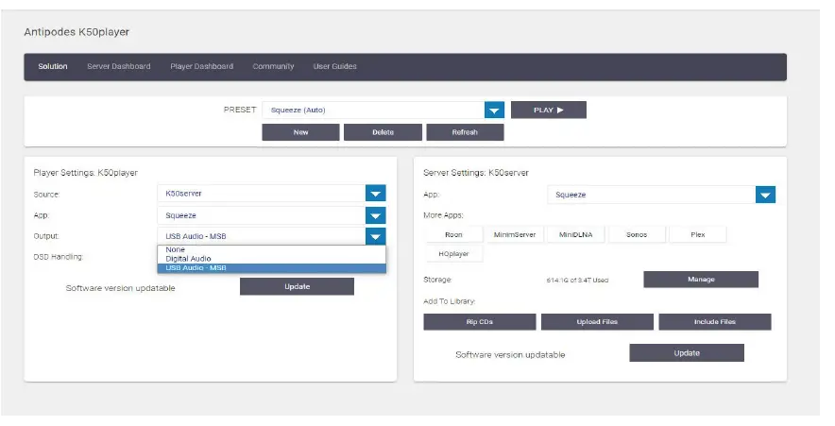Image resolution: width=835 pixels, height=426 pixels.
Task: Choose the HQplayer app button
Action: coord(453,254)
